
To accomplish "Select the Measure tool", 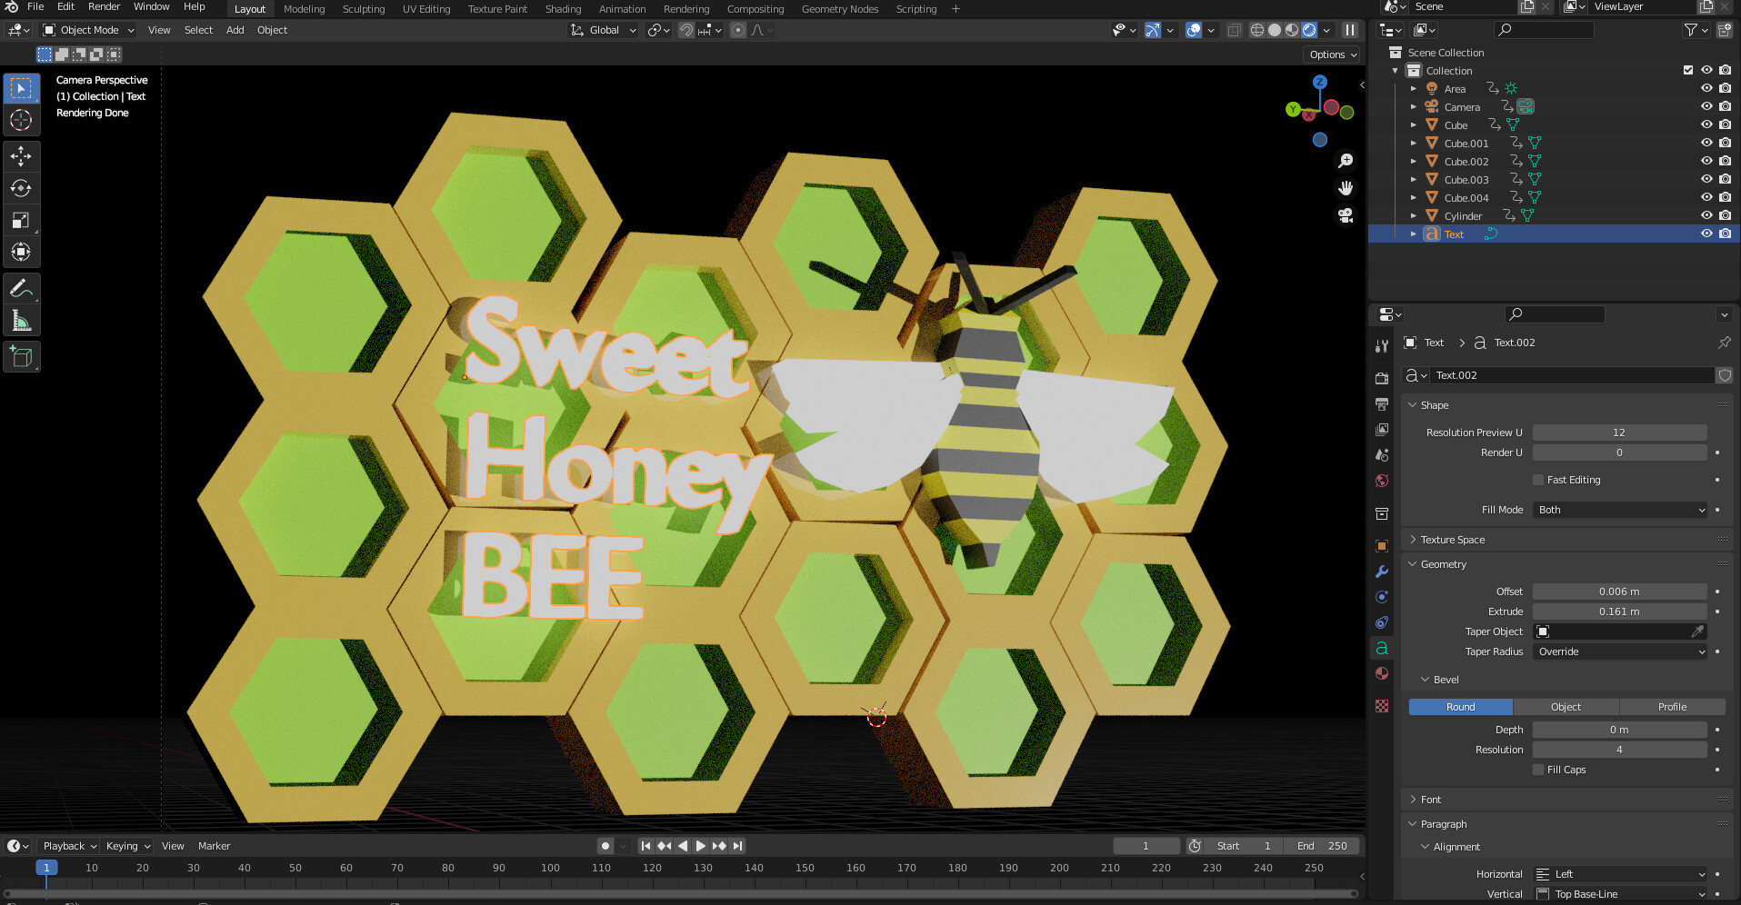I will [21, 319].
